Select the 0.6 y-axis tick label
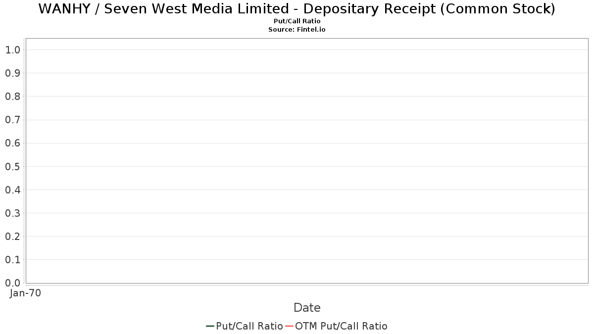The width and height of the screenshot is (594, 334). pyautogui.click(x=12, y=143)
